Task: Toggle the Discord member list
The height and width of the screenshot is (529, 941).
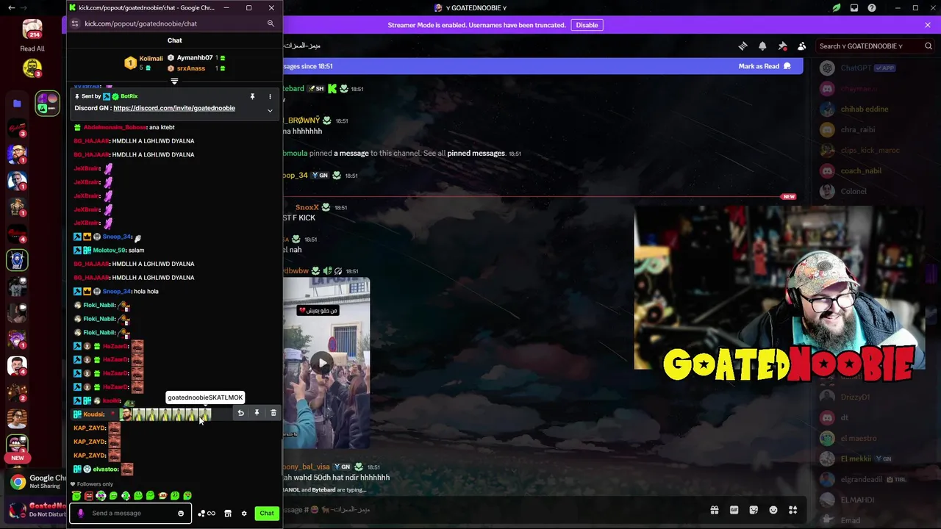Action: (801, 46)
